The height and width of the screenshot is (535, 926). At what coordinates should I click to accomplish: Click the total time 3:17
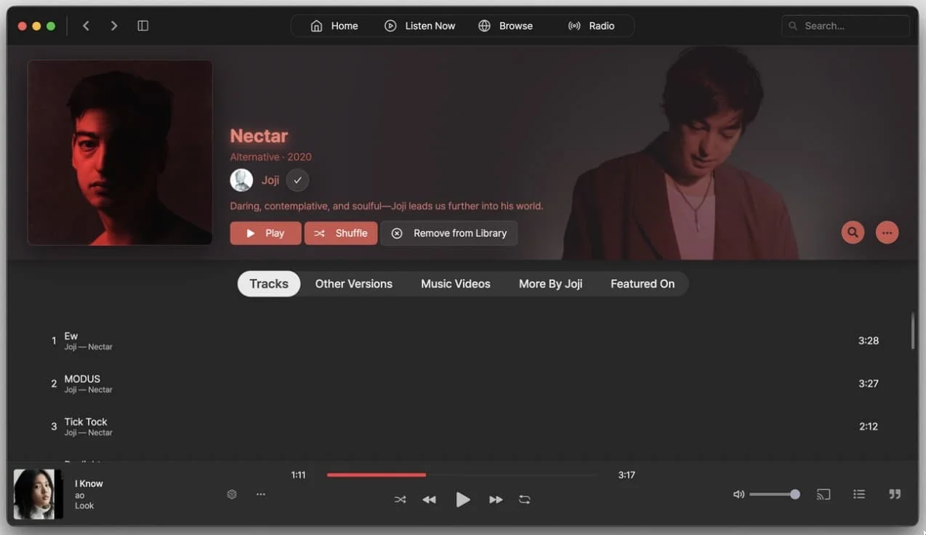coord(627,475)
